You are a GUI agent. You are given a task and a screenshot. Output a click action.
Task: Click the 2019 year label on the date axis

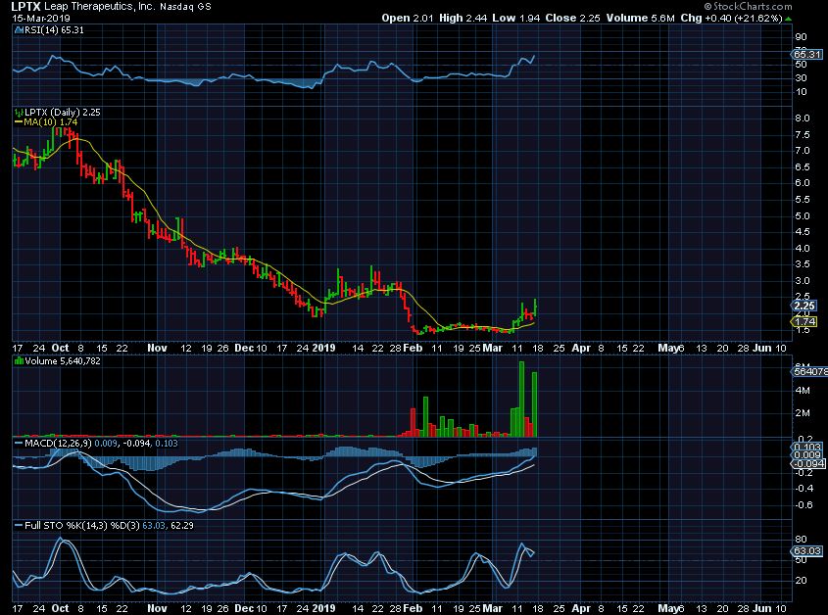coord(325,347)
